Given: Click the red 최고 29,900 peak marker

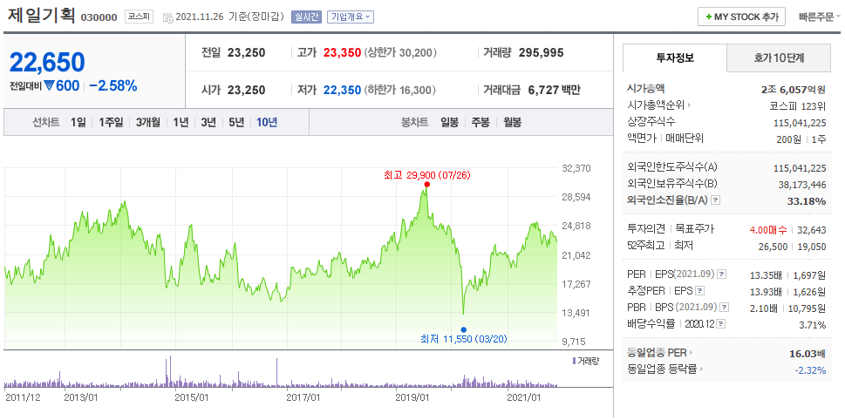Looking at the screenshot, I should click(427, 184).
